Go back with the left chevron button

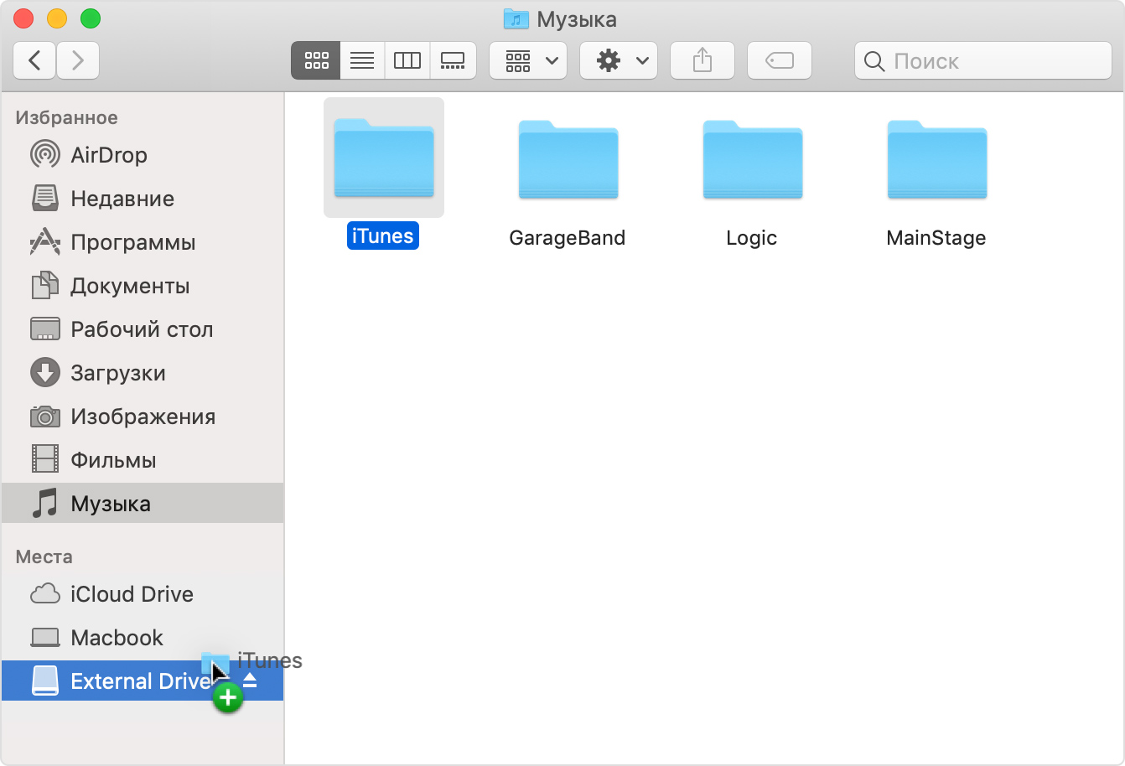click(x=34, y=60)
